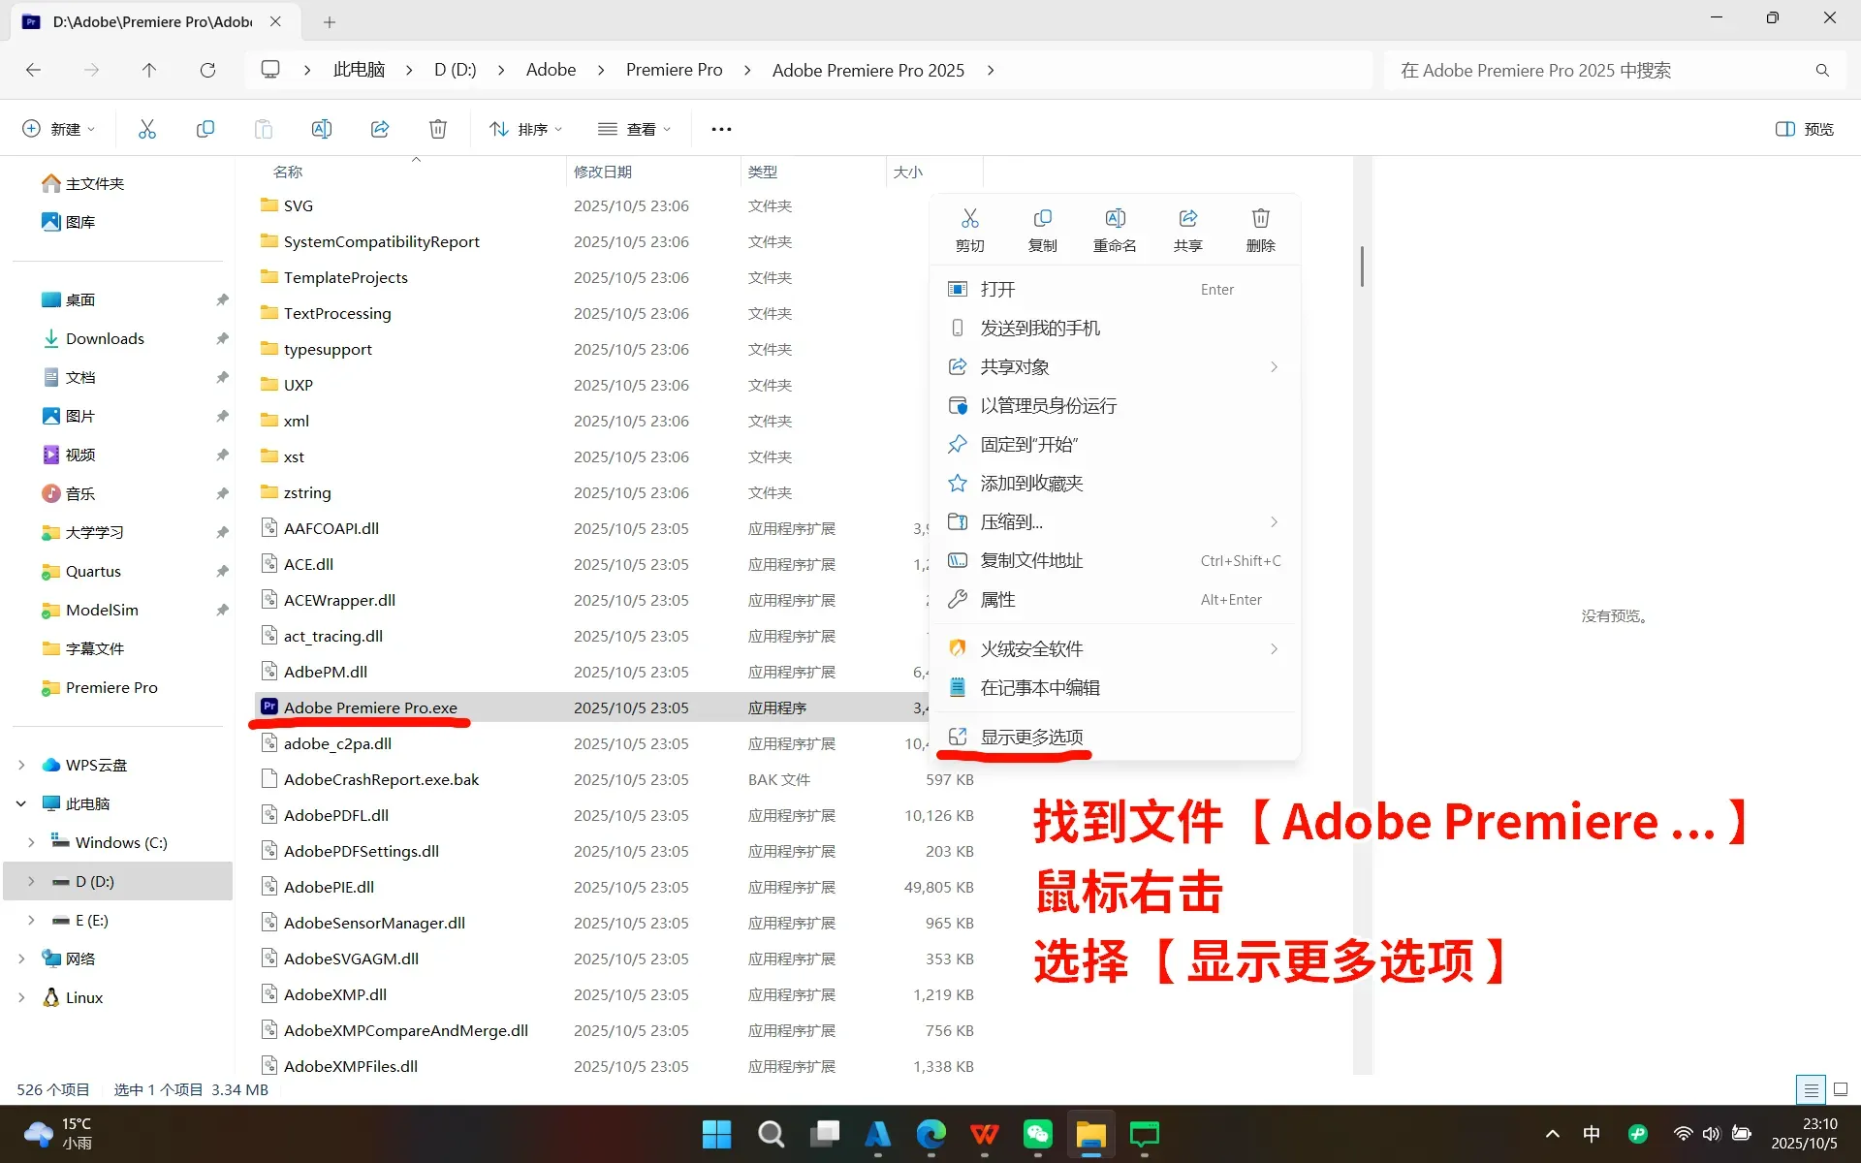The width and height of the screenshot is (1861, 1163).
Task: Choose 以管理员身份运行 from context menu
Action: (1048, 405)
